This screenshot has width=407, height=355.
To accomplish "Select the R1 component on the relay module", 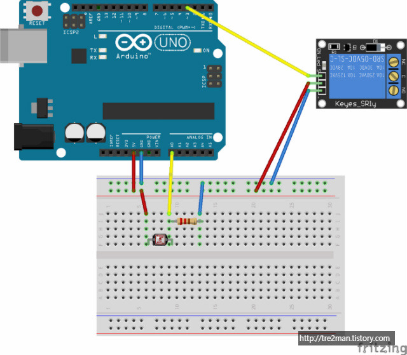I will pos(334,46).
